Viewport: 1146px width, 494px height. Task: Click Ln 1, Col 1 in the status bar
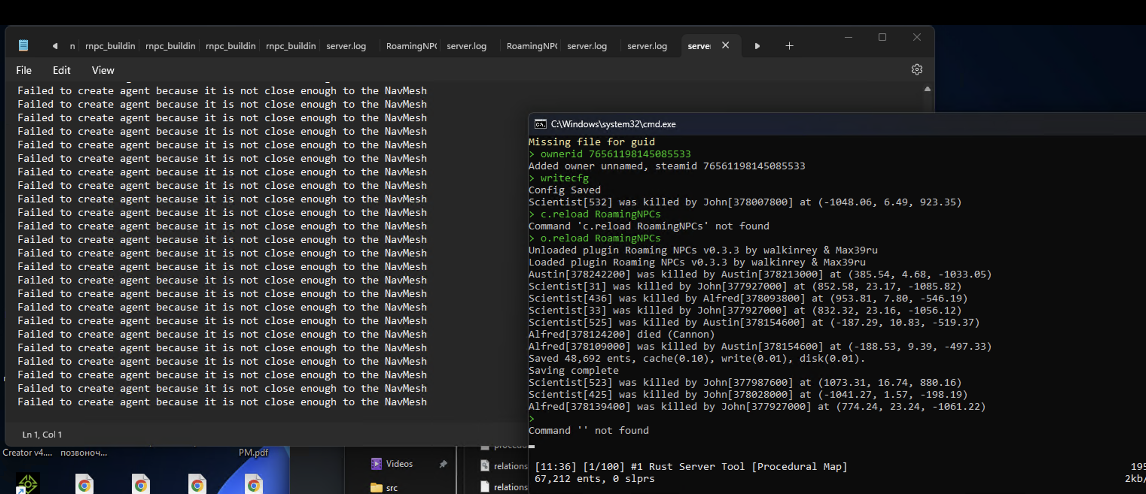coord(42,435)
